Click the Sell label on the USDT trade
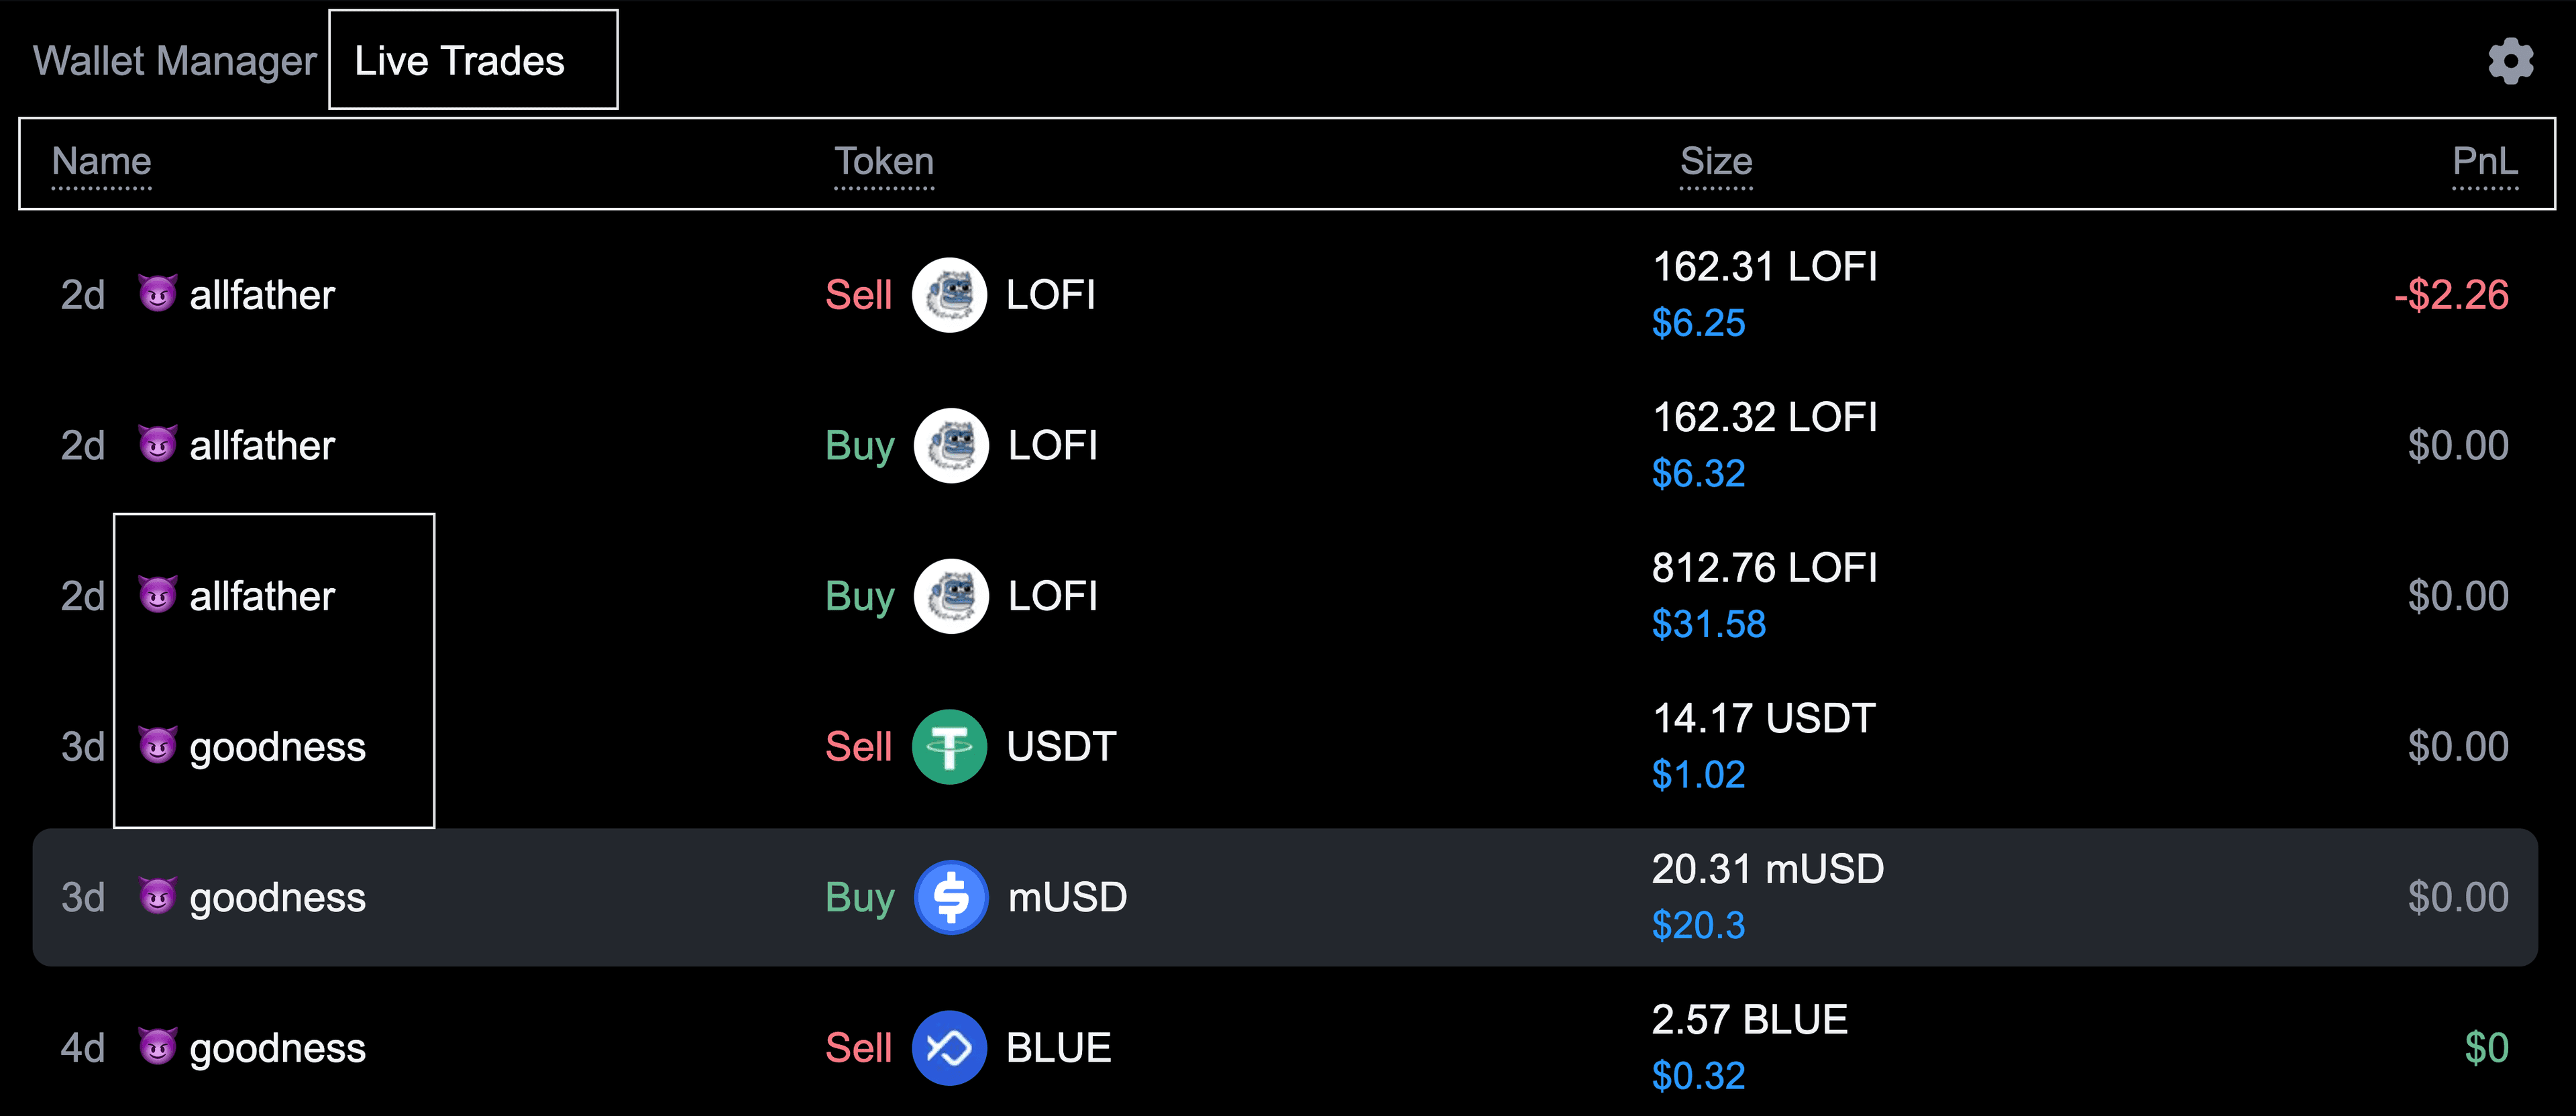The width and height of the screenshot is (2576, 1116). point(858,746)
